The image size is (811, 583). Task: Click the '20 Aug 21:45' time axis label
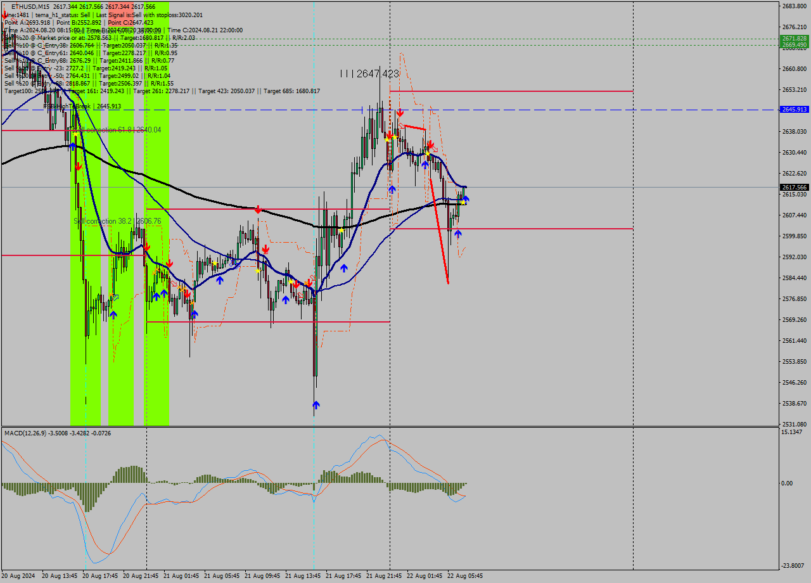pos(140,576)
